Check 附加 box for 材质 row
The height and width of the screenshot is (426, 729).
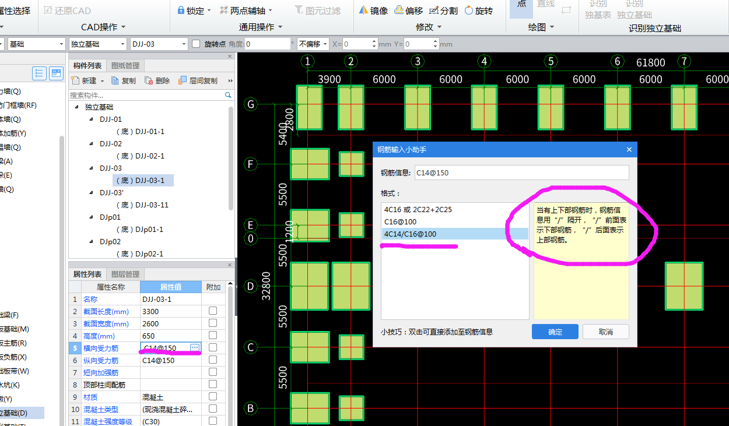coord(213,396)
